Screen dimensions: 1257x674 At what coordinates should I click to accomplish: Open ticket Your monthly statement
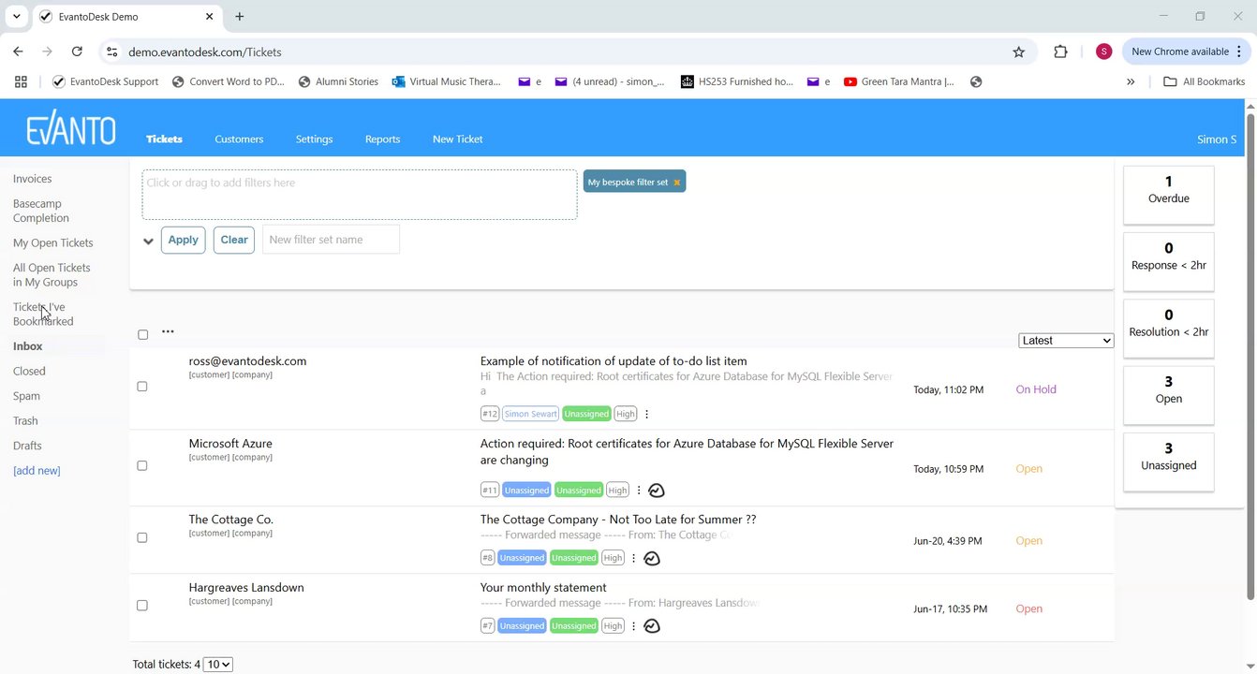click(543, 588)
